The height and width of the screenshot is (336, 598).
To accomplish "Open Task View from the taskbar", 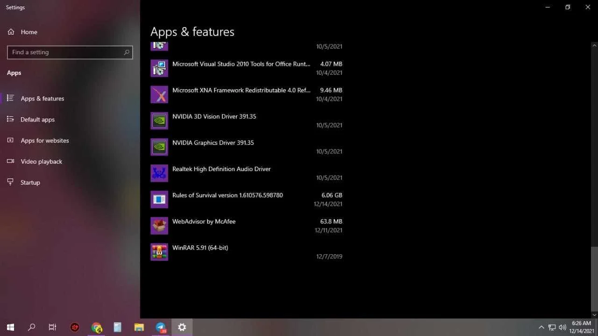I will click(52, 327).
